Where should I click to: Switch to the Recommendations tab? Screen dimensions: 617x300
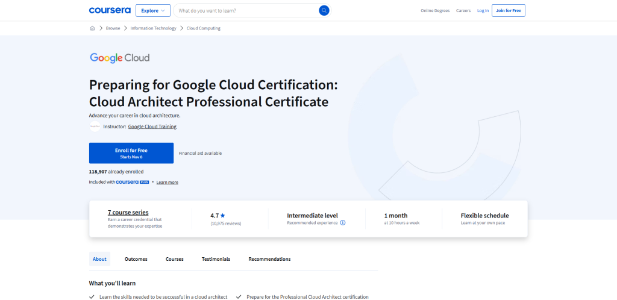[269, 259]
